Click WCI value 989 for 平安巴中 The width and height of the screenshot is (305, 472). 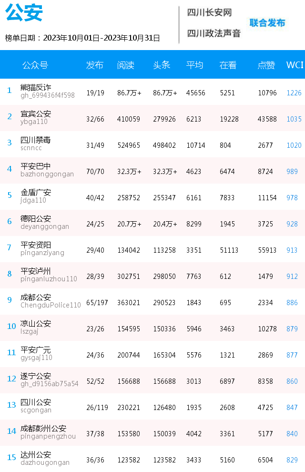click(x=292, y=172)
